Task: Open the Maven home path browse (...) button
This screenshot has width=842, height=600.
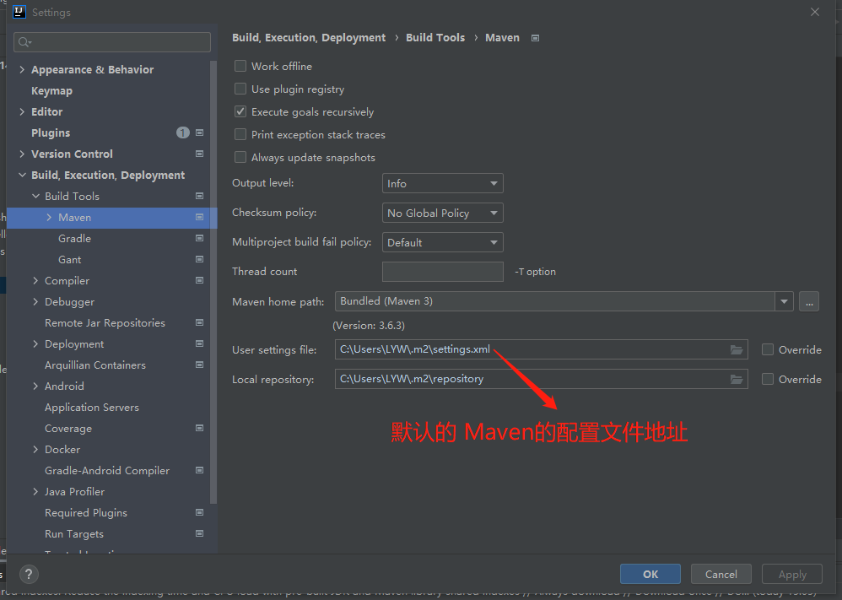Action: [808, 301]
